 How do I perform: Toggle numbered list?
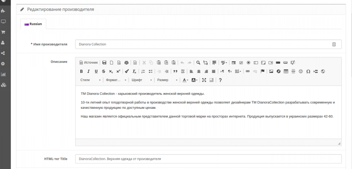click(x=143, y=71)
